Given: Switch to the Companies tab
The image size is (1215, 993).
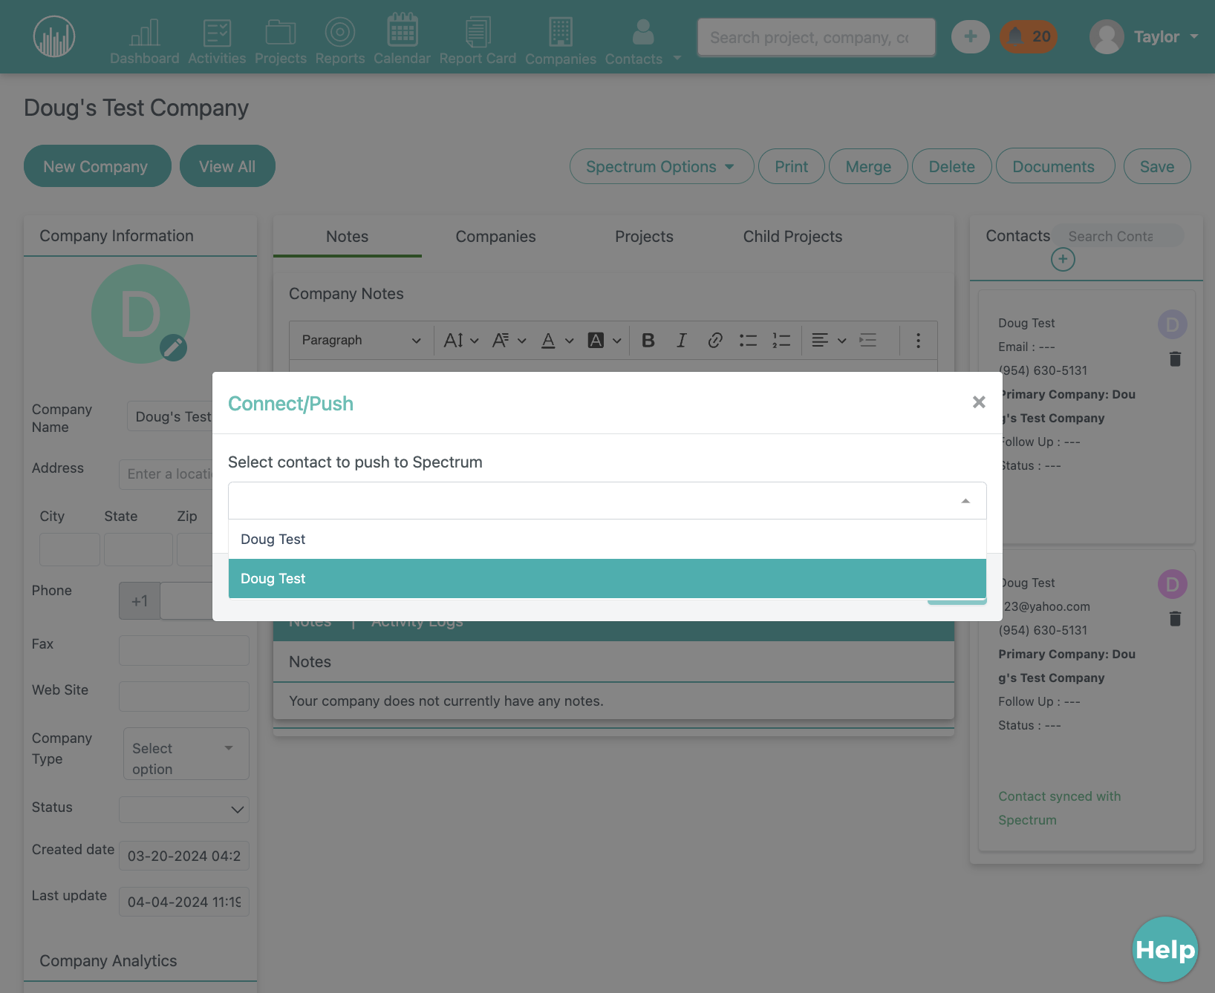Looking at the screenshot, I should point(495,237).
